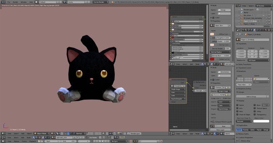Select the Frames duplication option
The width and height of the screenshot is (273, 143).
tap(245, 130)
